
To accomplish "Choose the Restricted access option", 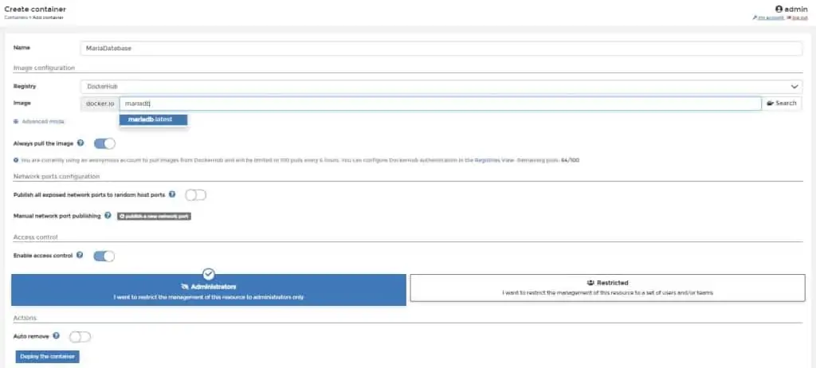I will (607, 288).
